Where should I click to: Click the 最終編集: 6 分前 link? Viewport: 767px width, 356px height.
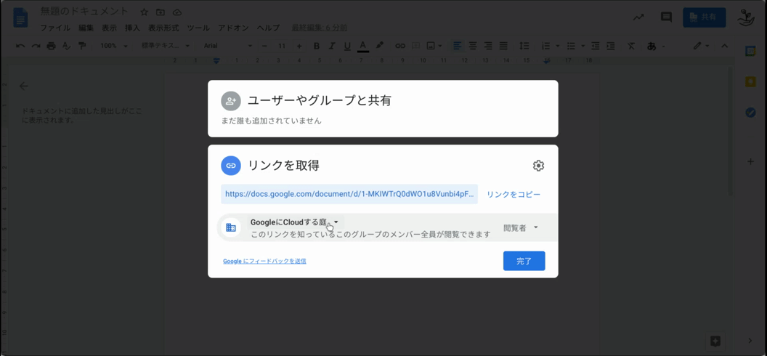pyautogui.click(x=320, y=28)
